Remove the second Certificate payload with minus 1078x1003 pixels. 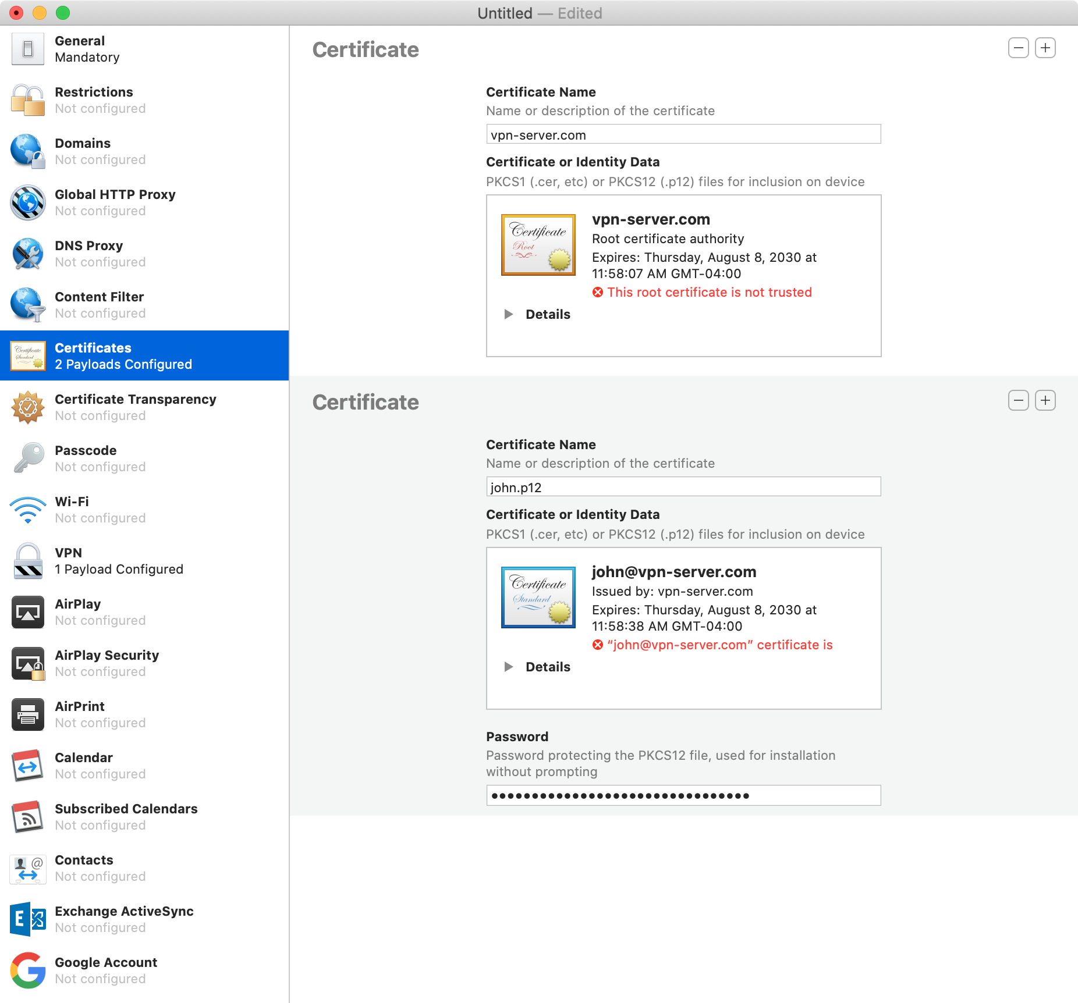(1019, 400)
